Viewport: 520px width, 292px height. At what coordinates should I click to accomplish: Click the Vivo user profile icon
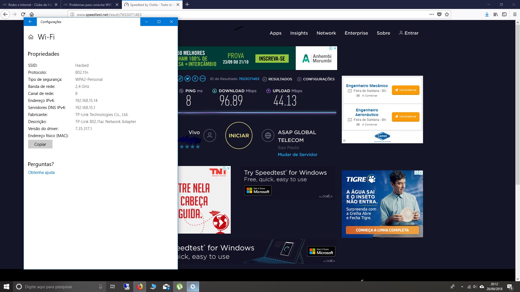(x=210, y=135)
